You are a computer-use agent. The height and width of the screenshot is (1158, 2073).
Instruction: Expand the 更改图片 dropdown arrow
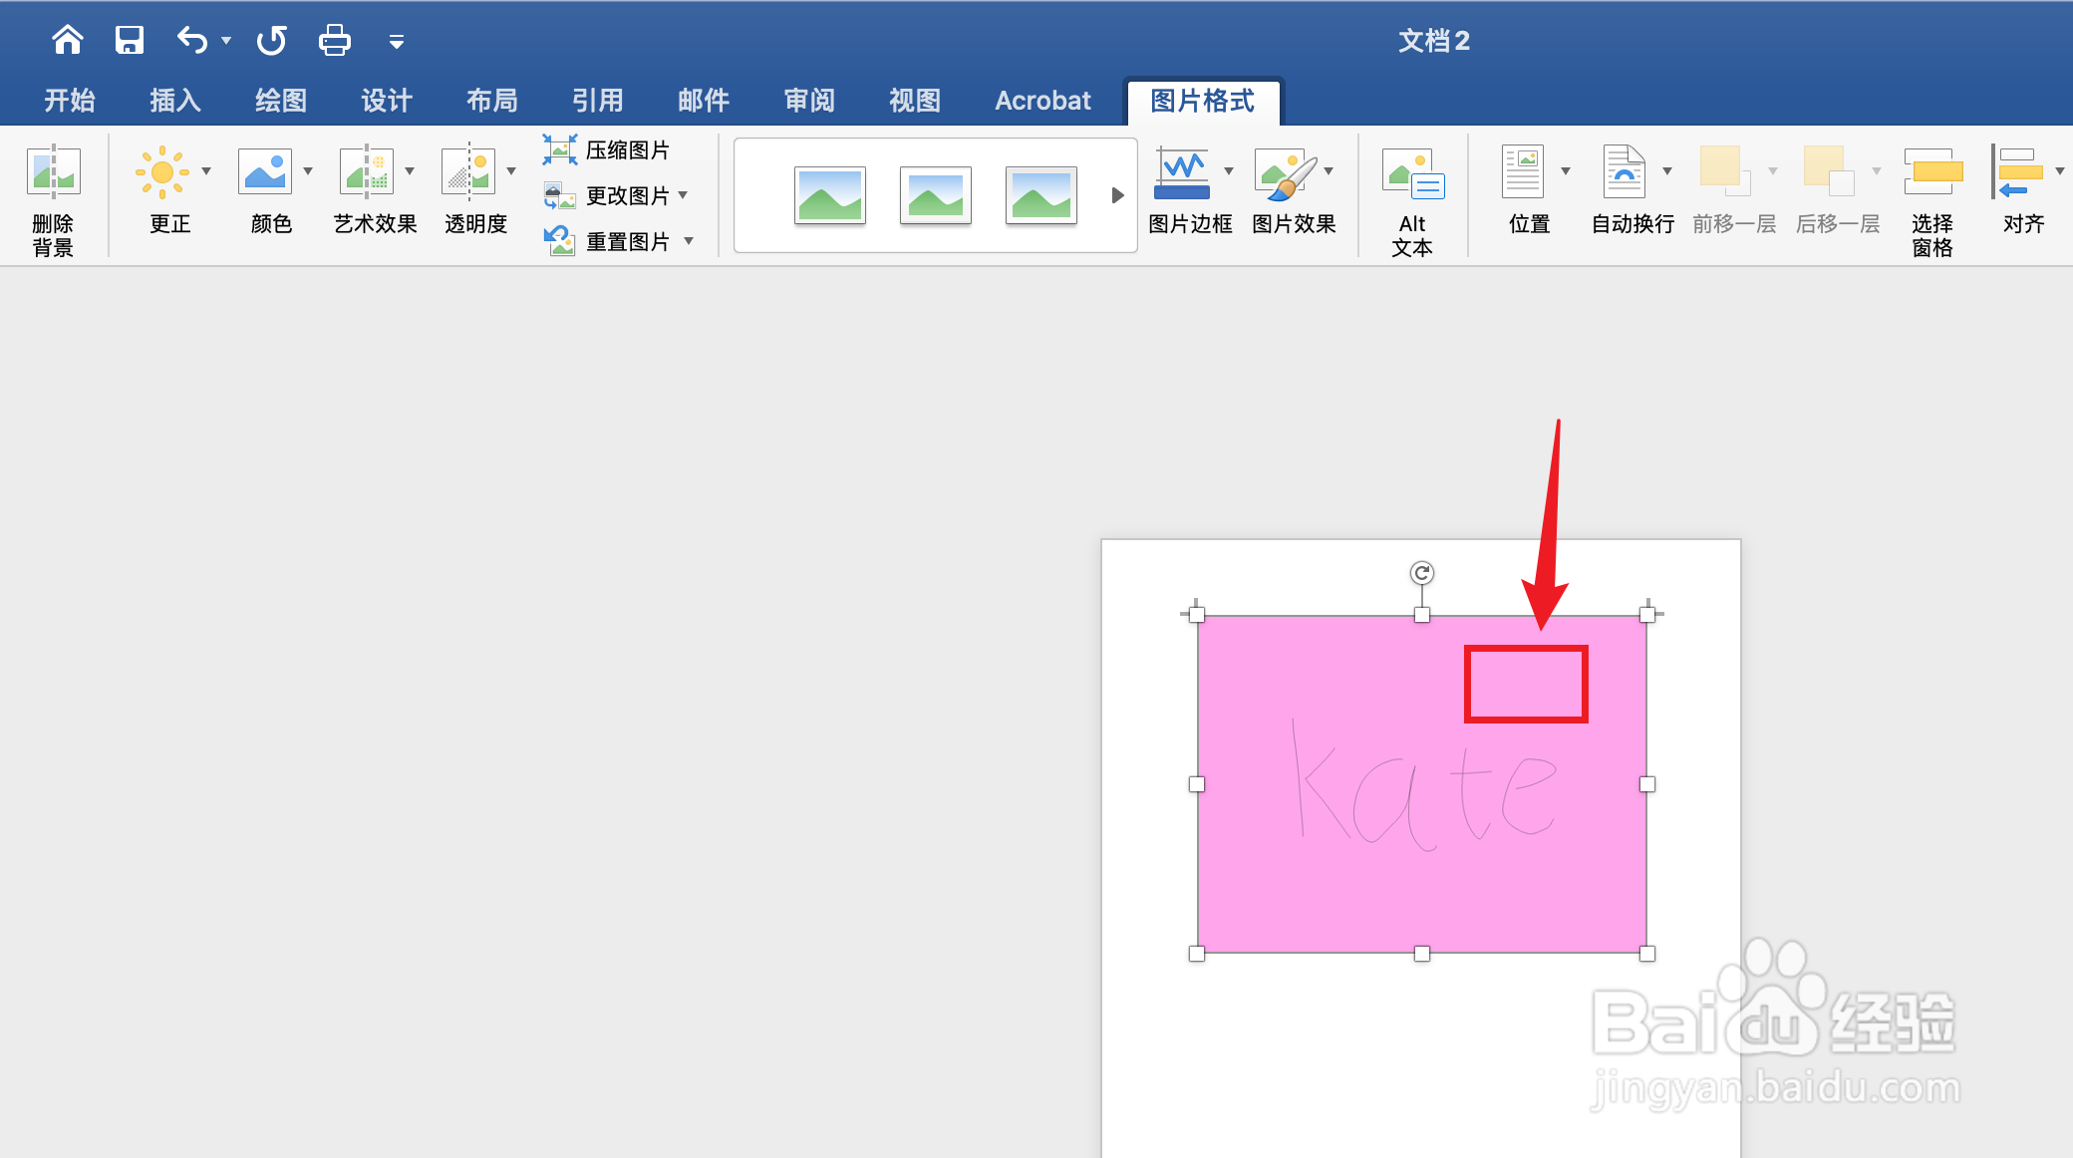click(684, 195)
